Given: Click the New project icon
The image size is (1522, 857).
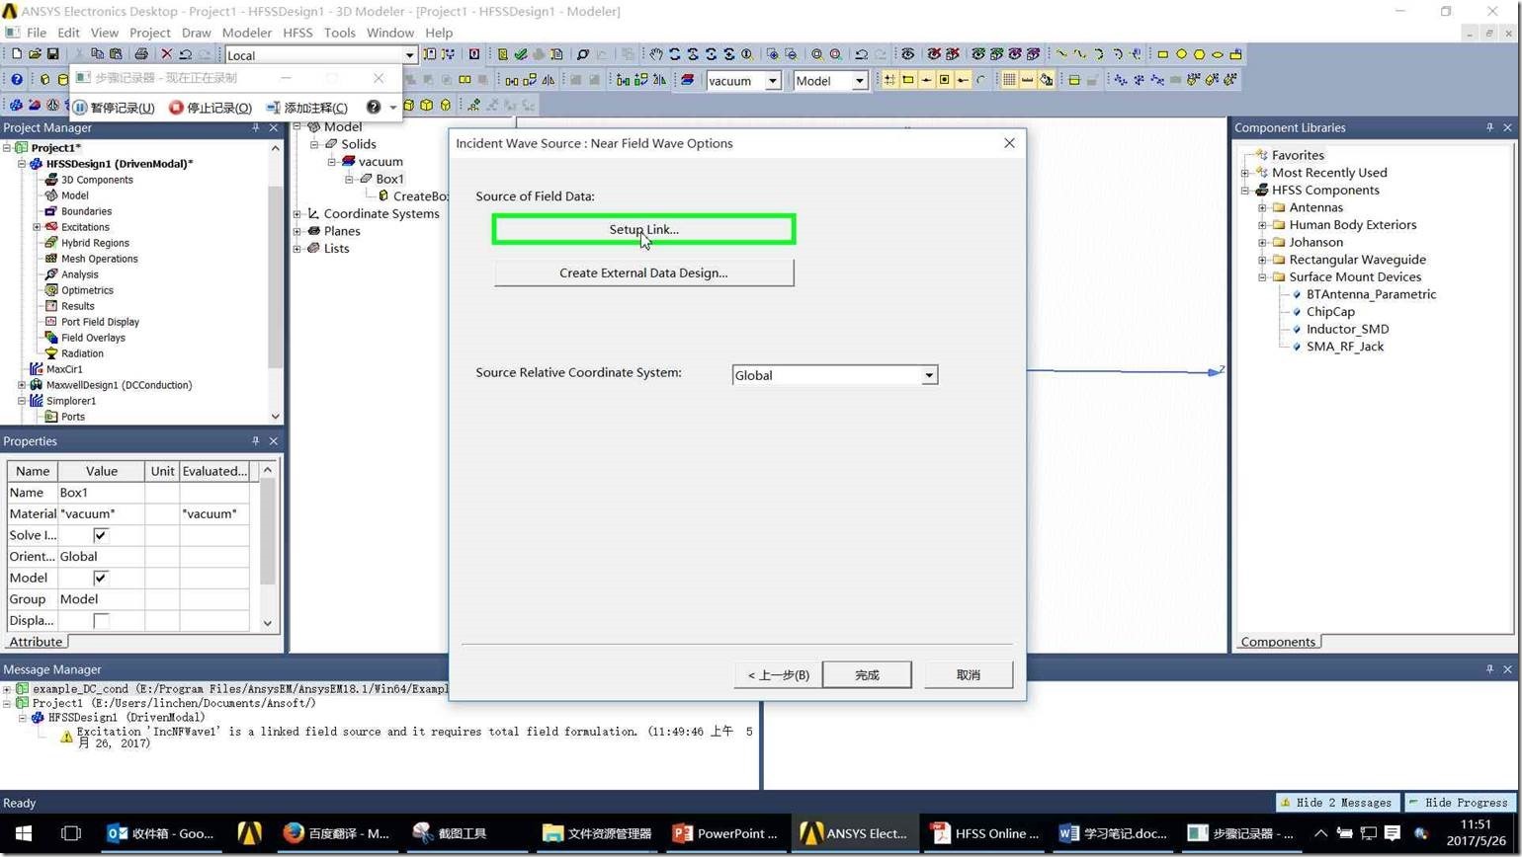Looking at the screenshot, I should click(x=16, y=54).
